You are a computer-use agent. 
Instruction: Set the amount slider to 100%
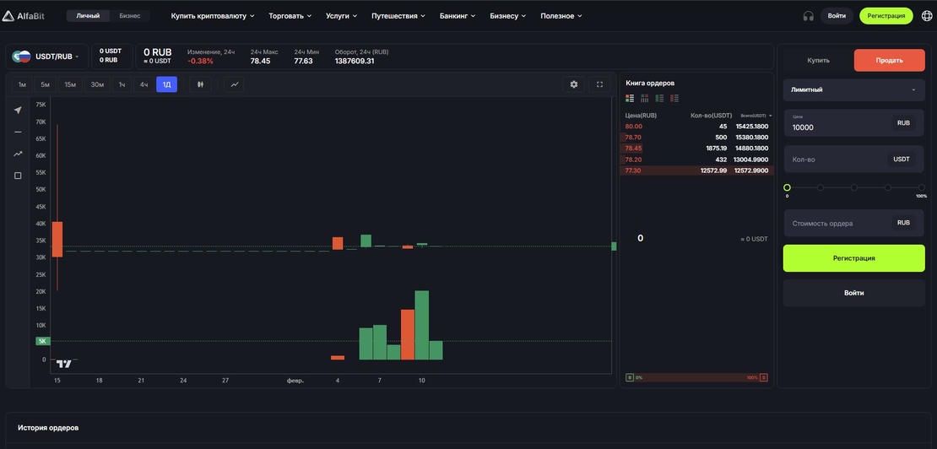(x=921, y=187)
